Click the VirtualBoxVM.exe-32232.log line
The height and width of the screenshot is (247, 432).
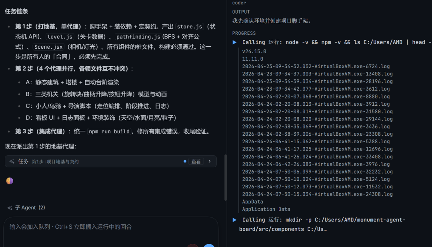[x=317, y=172]
